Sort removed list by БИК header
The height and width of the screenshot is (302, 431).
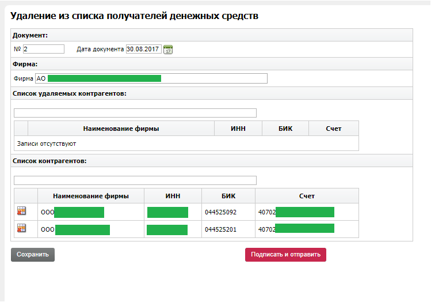tap(285, 129)
